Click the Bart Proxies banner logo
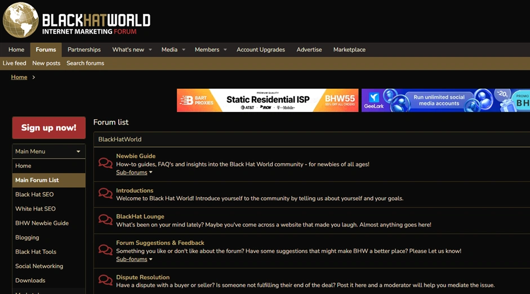530x294 pixels. click(194, 101)
